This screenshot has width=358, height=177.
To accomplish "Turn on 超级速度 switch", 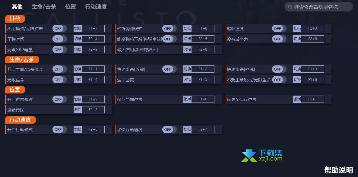I will coord(279,29).
